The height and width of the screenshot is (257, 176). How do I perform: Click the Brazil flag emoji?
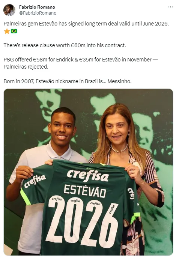[x=14, y=31]
